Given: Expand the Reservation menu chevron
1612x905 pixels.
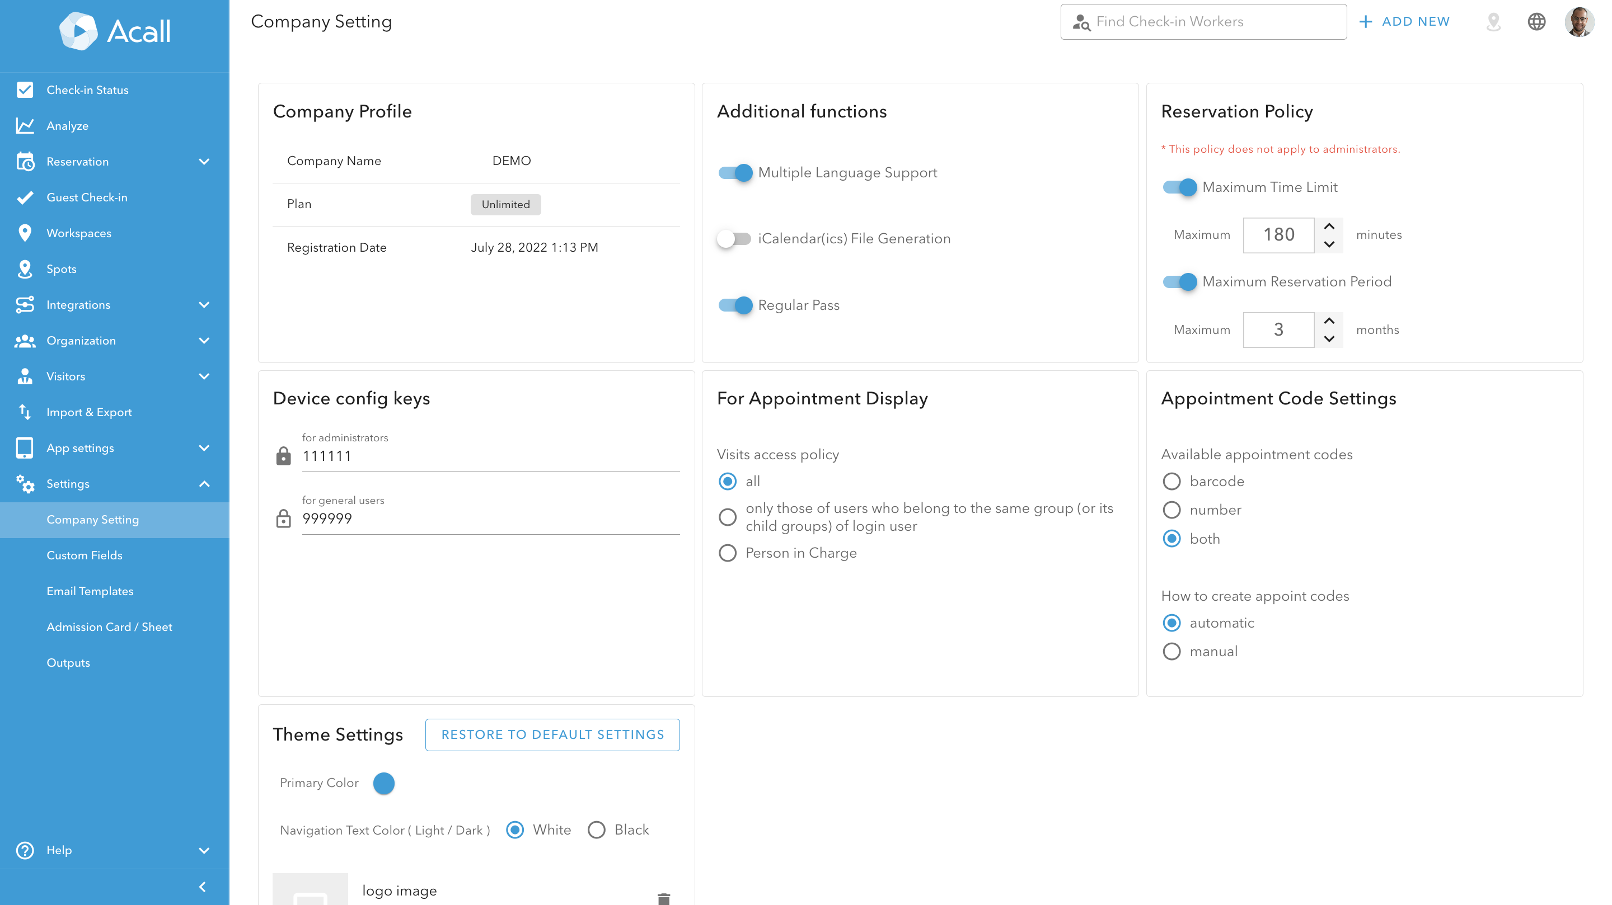Looking at the screenshot, I should tap(204, 161).
